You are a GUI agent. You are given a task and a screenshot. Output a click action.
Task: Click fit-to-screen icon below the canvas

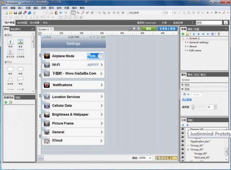tap(41, 158)
